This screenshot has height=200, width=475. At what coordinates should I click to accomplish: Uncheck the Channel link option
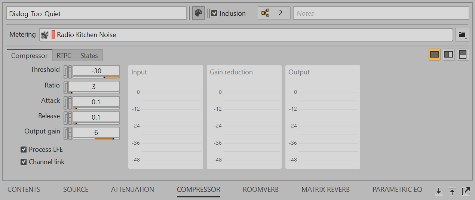click(24, 162)
